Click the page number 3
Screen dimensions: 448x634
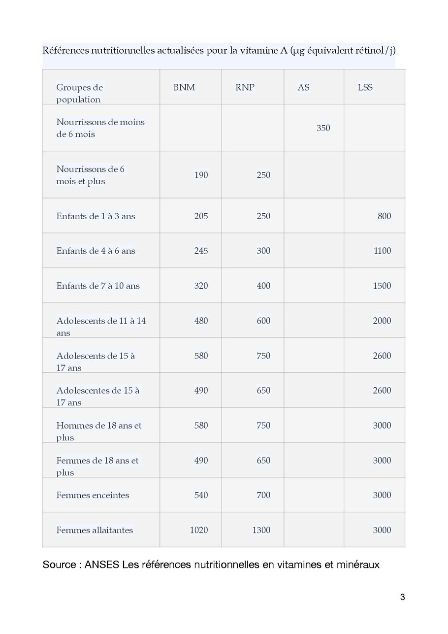click(402, 598)
